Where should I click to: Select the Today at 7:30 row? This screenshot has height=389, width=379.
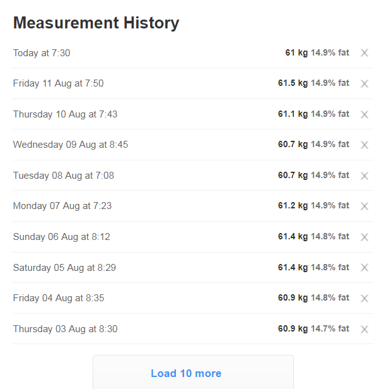pyautogui.click(x=42, y=53)
